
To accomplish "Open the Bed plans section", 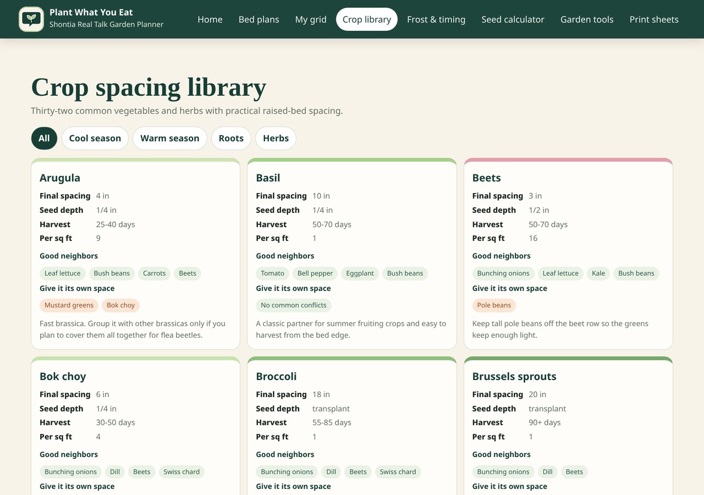I will click(259, 19).
